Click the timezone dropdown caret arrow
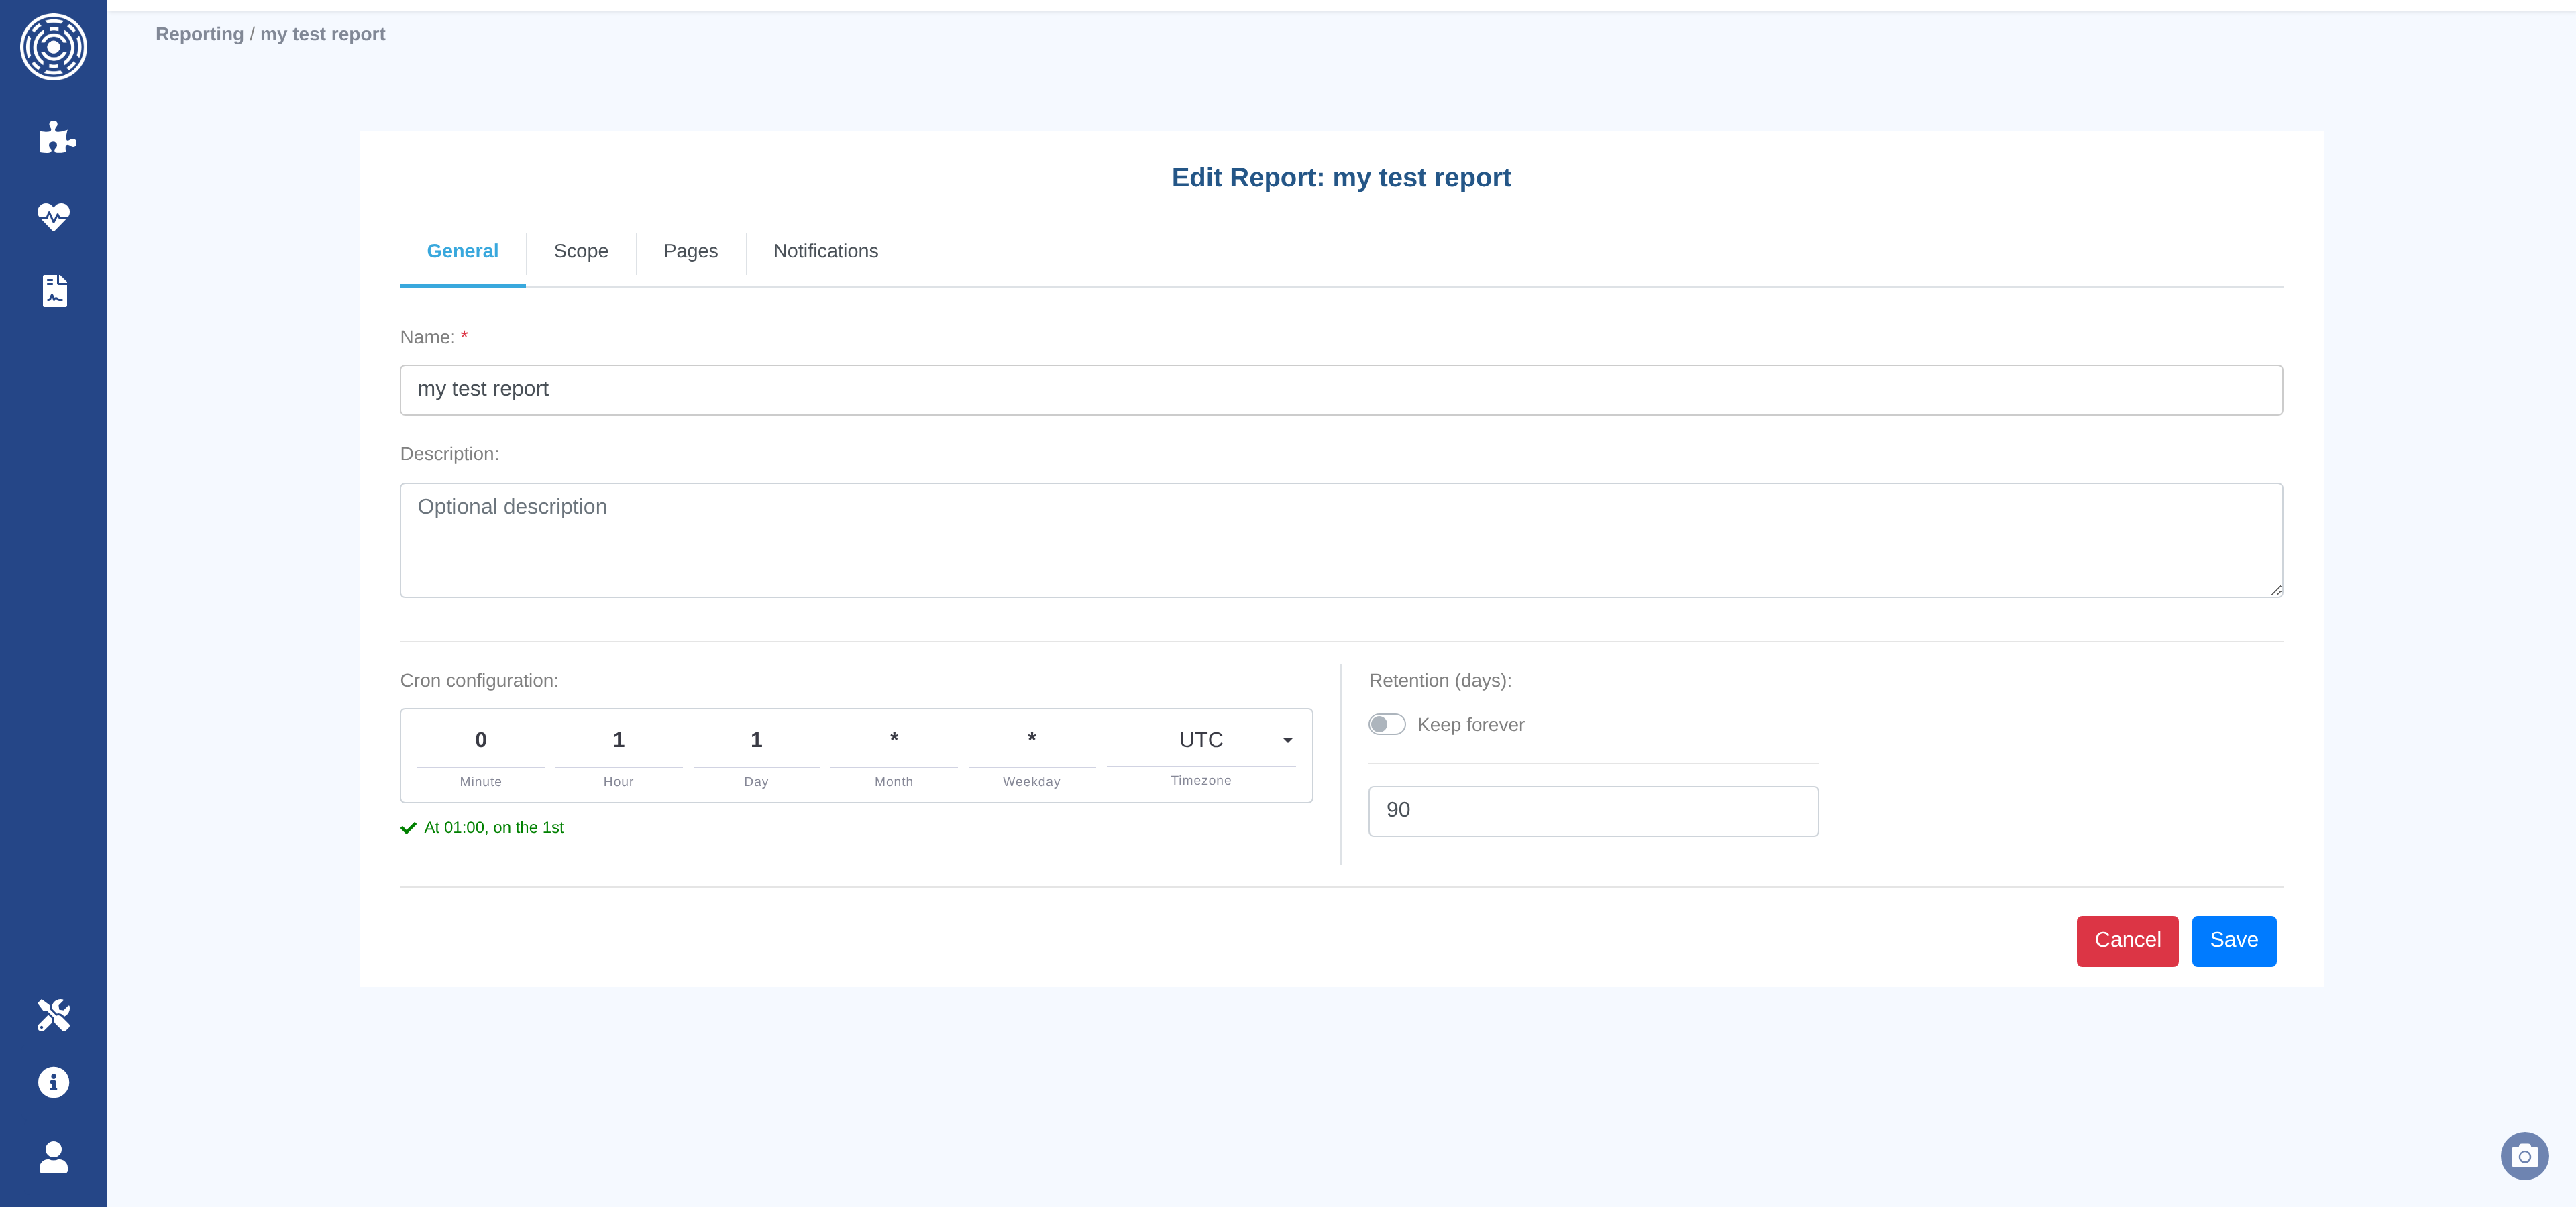The height and width of the screenshot is (1207, 2576). coord(1287,740)
